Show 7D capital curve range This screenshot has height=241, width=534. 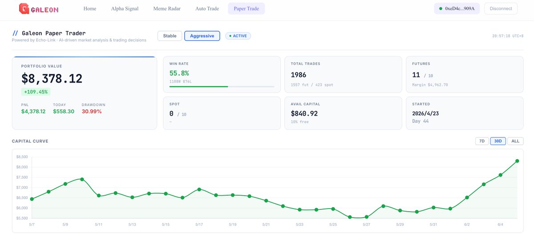click(x=482, y=141)
